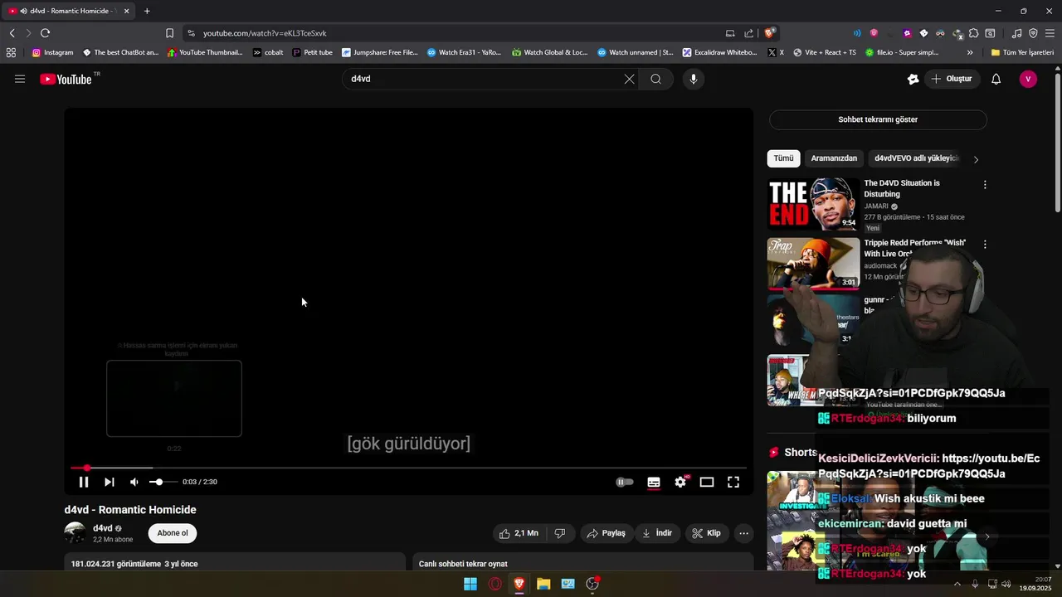Select the Tümü filter chip

783,158
